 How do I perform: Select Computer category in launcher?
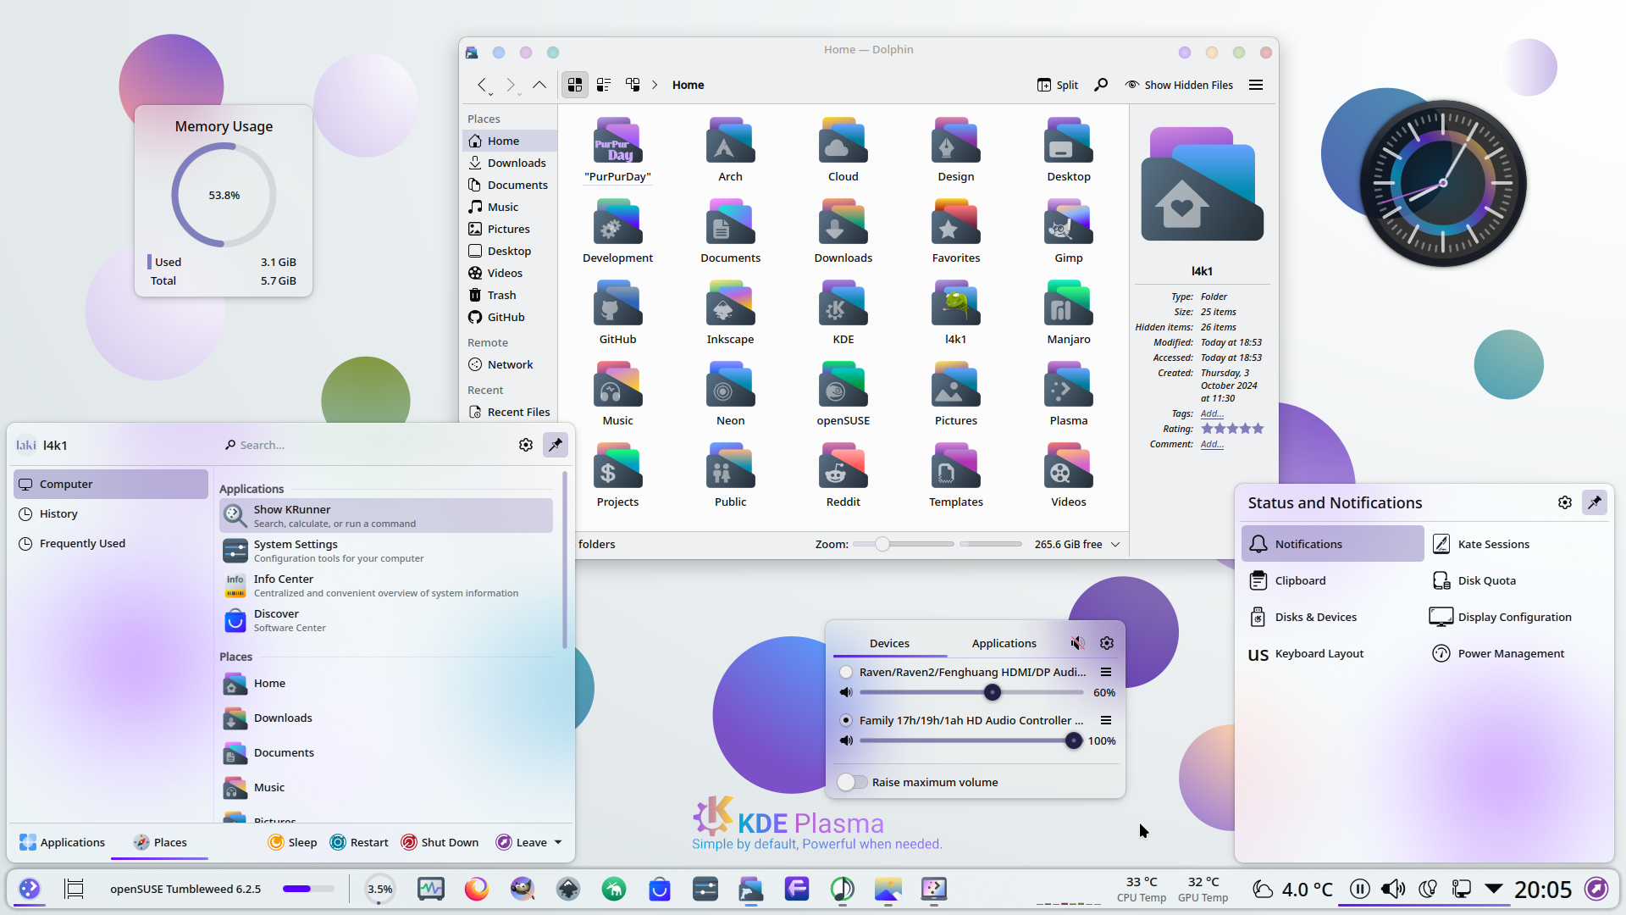point(111,484)
